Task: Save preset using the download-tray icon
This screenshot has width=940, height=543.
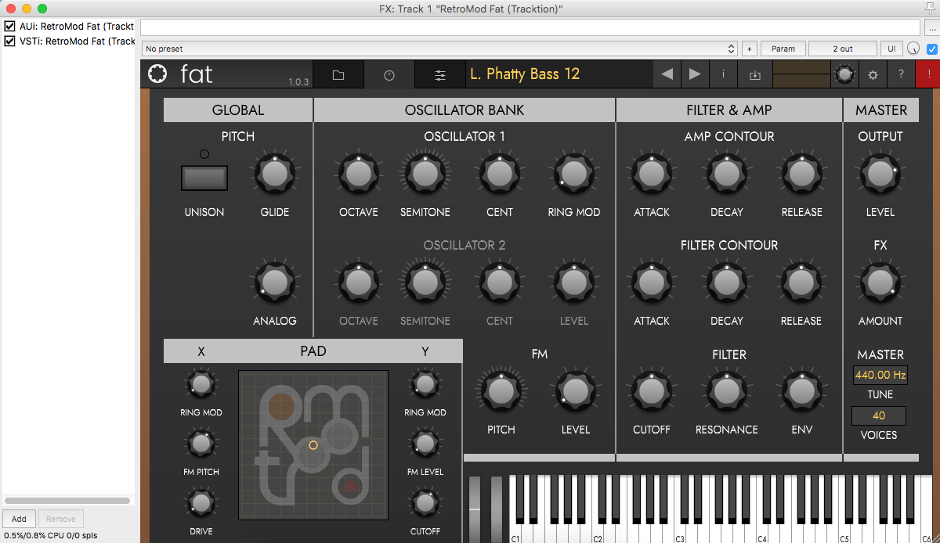Action: pyautogui.click(x=754, y=75)
